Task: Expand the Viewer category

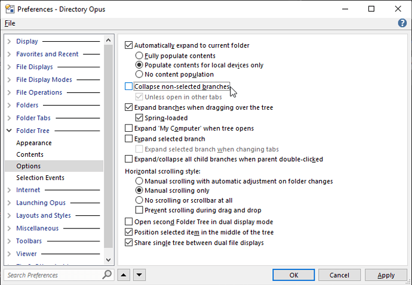Action: point(9,254)
